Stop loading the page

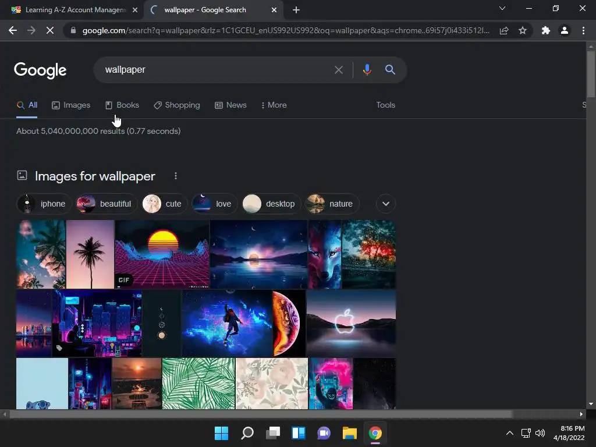(50, 30)
